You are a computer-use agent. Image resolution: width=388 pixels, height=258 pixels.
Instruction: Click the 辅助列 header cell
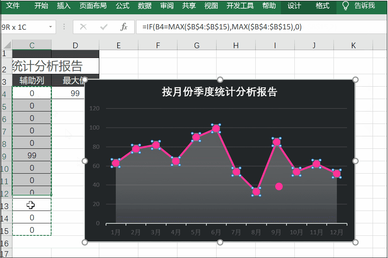click(32, 80)
